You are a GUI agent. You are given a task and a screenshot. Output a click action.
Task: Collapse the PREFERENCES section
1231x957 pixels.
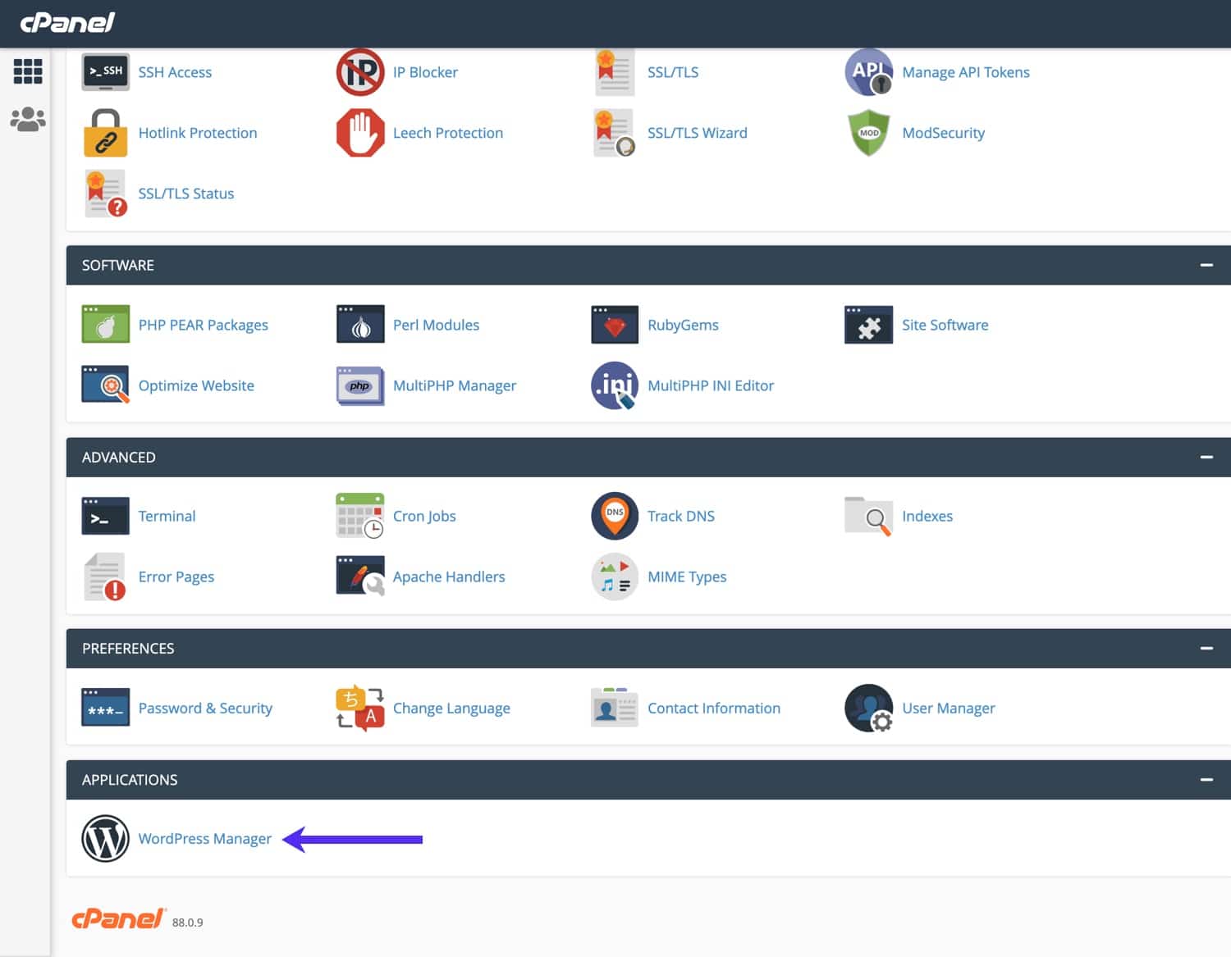(x=1206, y=648)
